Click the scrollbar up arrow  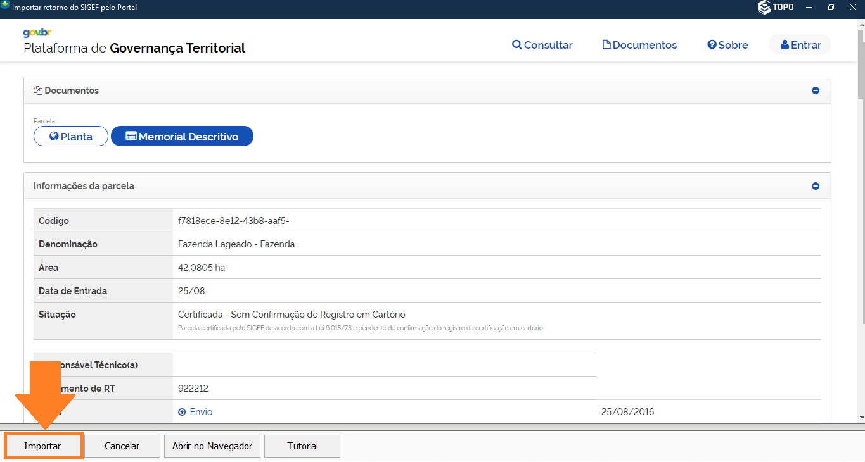pyautogui.click(x=861, y=23)
